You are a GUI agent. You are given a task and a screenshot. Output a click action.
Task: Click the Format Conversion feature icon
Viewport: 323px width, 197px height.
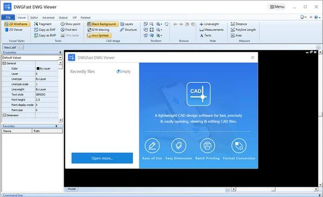coord(239,146)
